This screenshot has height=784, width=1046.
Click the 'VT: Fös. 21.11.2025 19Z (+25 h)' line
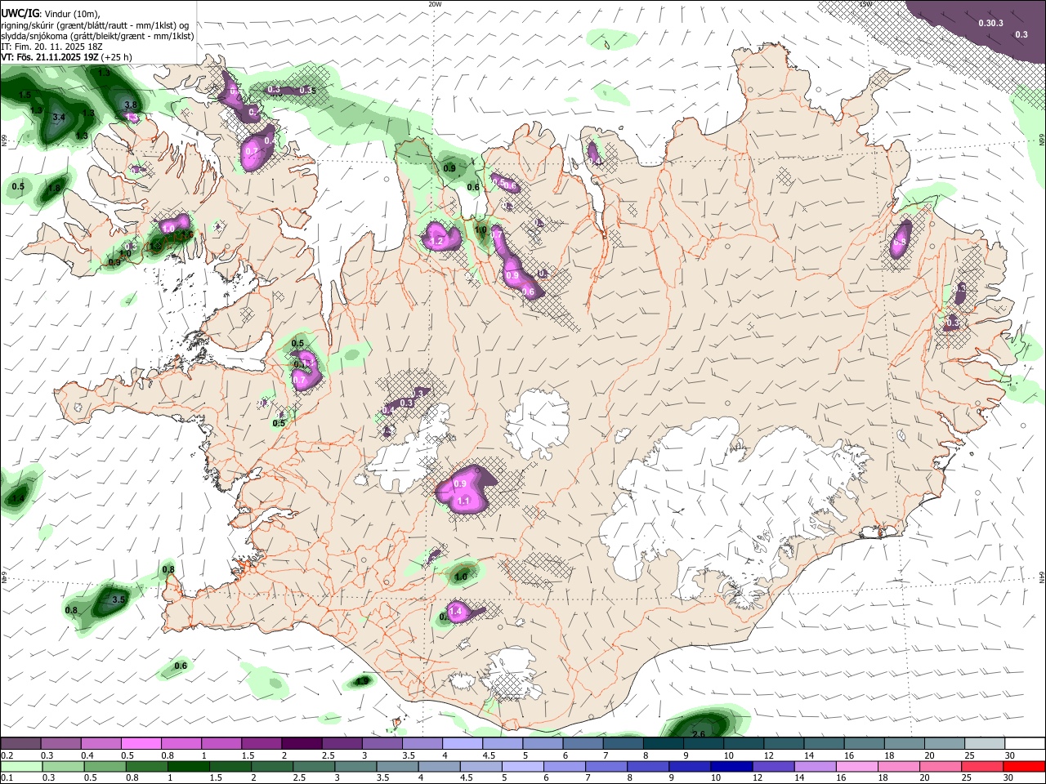tap(67, 58)
